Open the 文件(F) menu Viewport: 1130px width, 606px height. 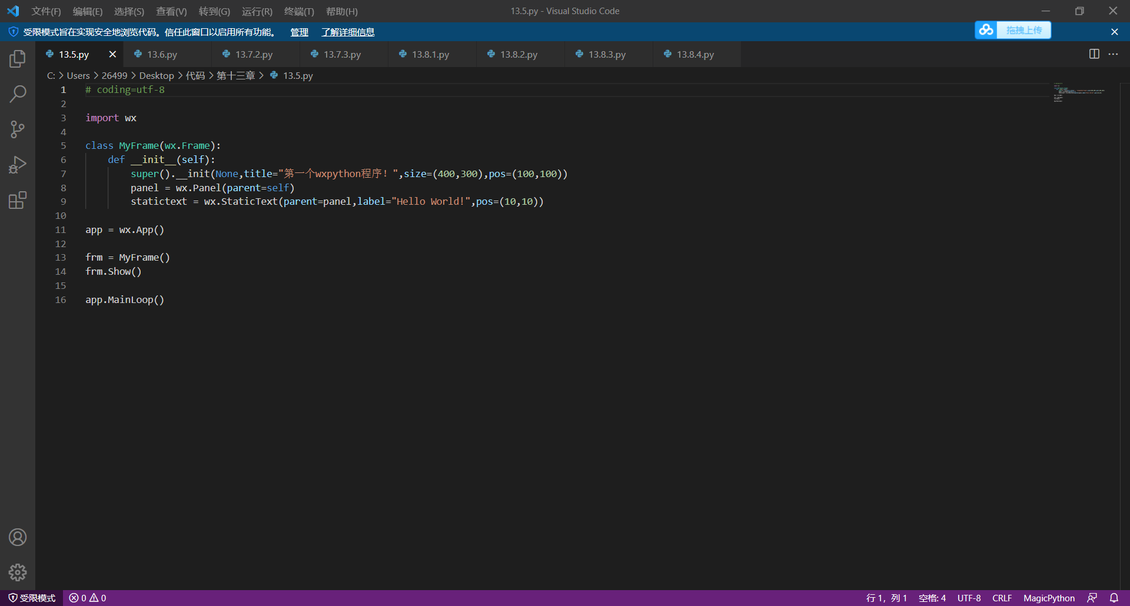(x=46, y=11)
